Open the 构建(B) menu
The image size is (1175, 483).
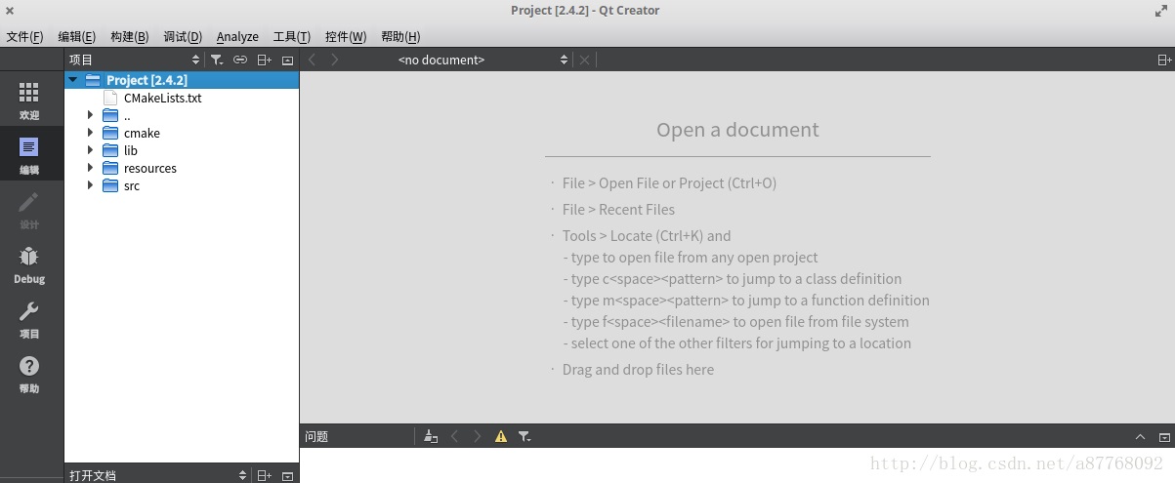coord(129,36)
